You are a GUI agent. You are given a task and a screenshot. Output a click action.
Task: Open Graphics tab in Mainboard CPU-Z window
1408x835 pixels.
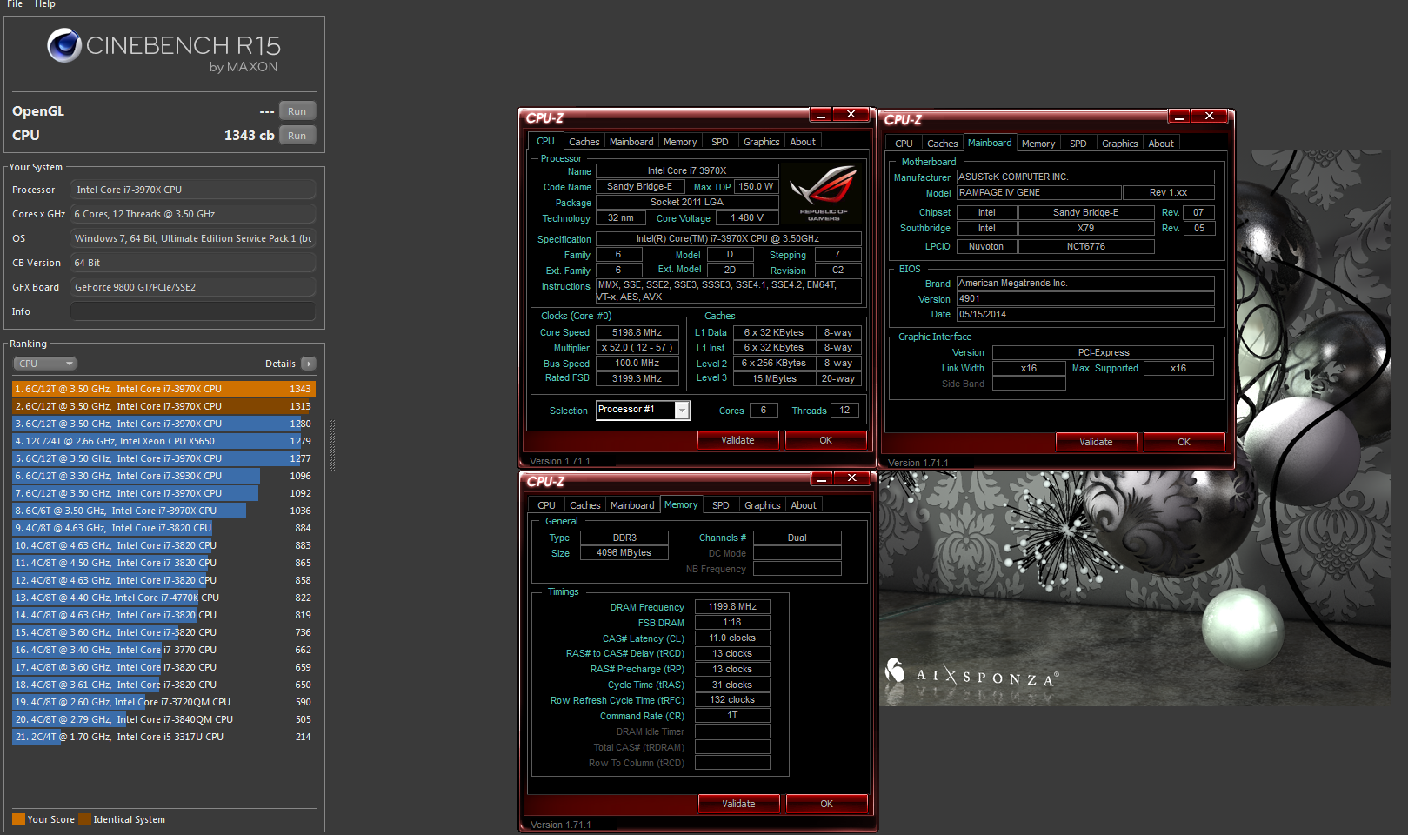pyautogui.click(x=1120, y=144)
